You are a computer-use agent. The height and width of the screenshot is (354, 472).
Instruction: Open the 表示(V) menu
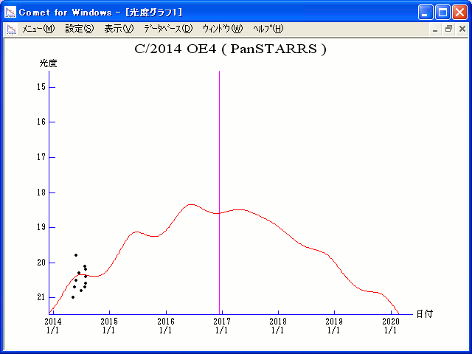(x=119, y=29)
